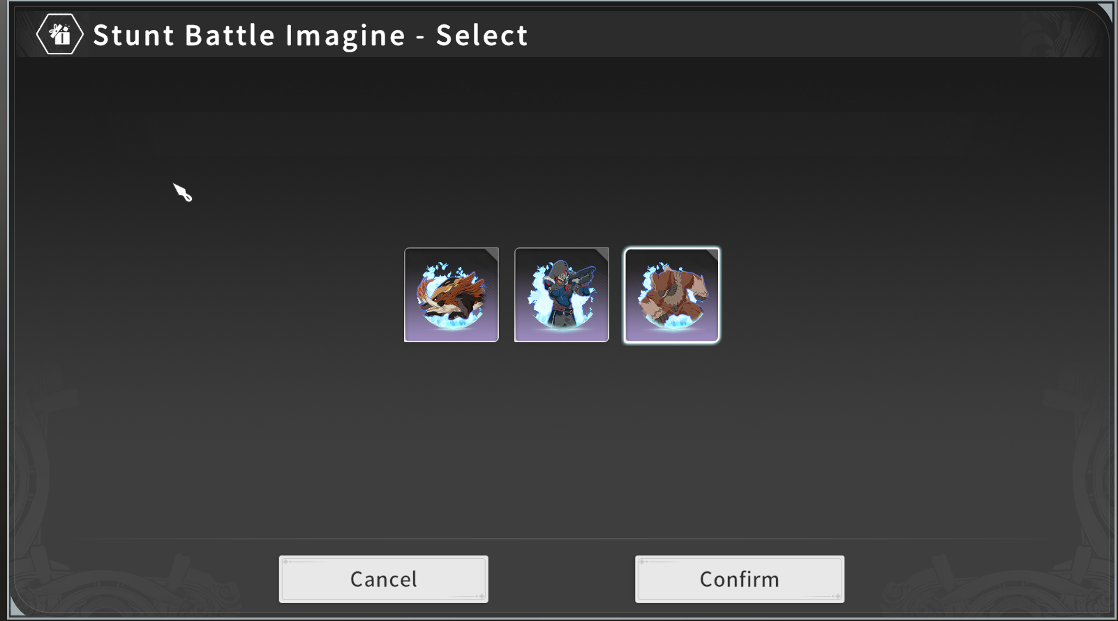Click the Stunt Battle Imagine - Select title

point(311,36)
